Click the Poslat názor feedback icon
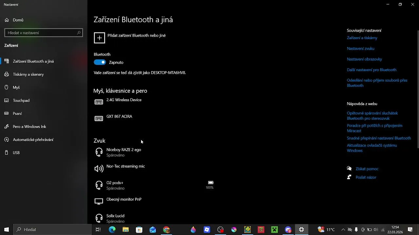Screen dimensions: 419x235 [x=349, y=177]
